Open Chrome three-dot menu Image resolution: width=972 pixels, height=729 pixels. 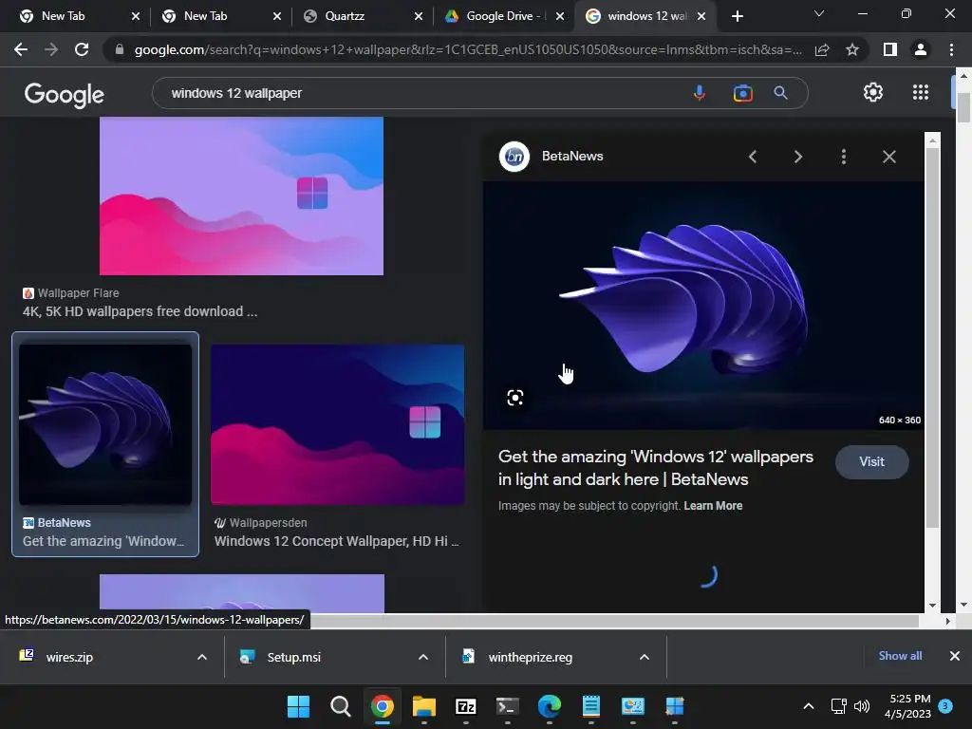[951, 49]
